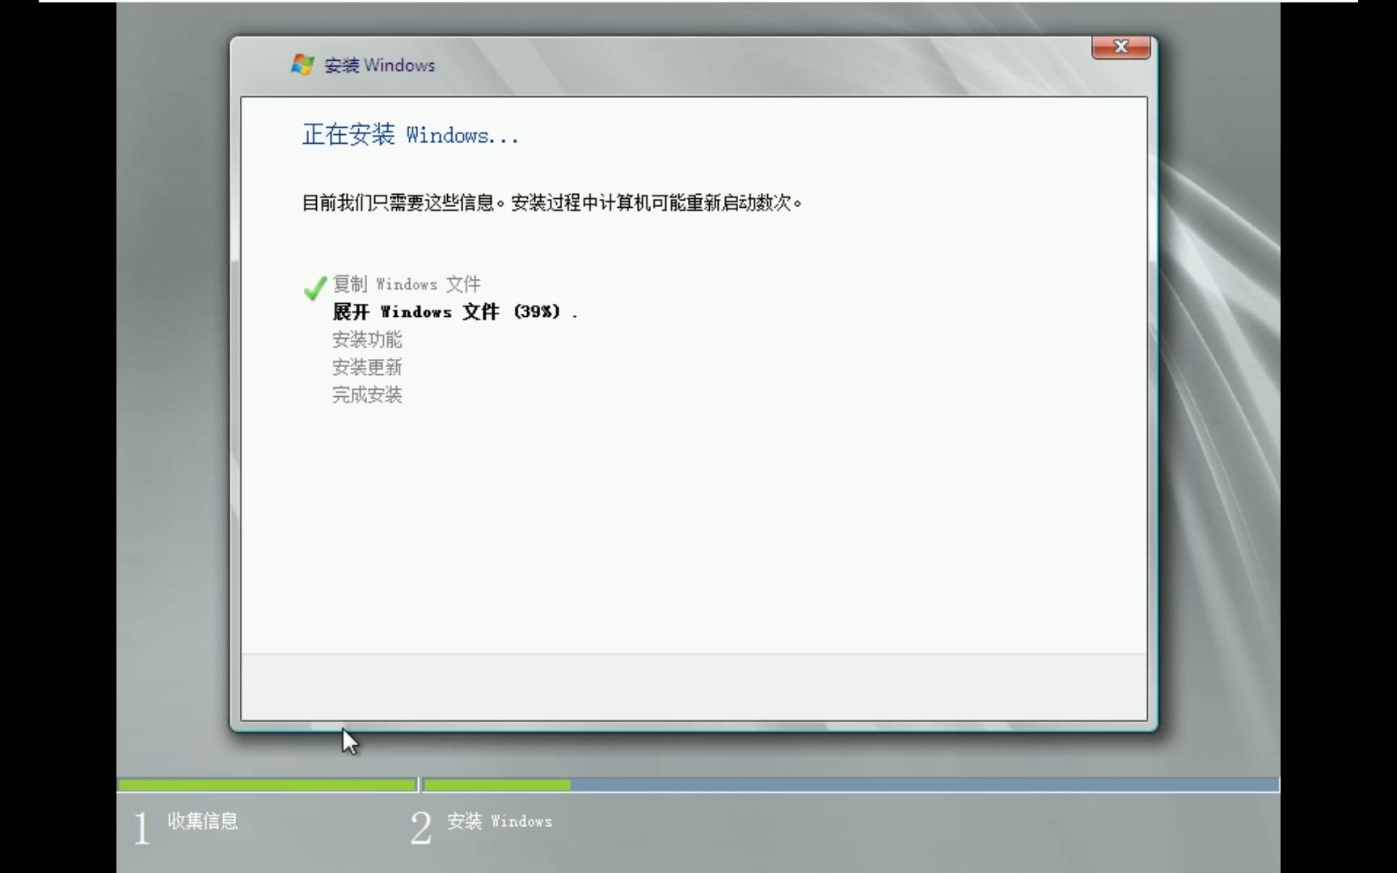
Task: Click the 正在安装 Windows... heading
Action: pos(410,134)
